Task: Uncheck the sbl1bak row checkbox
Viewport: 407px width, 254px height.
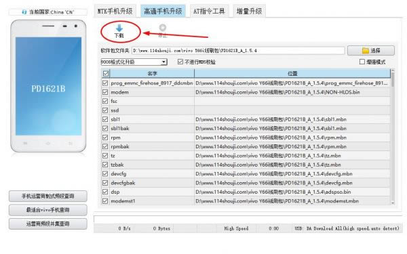Action: tap(105, 128)
